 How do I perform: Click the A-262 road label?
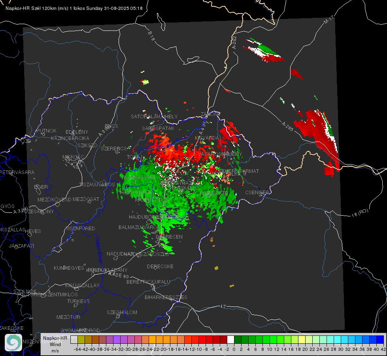(x=234, y=42)
